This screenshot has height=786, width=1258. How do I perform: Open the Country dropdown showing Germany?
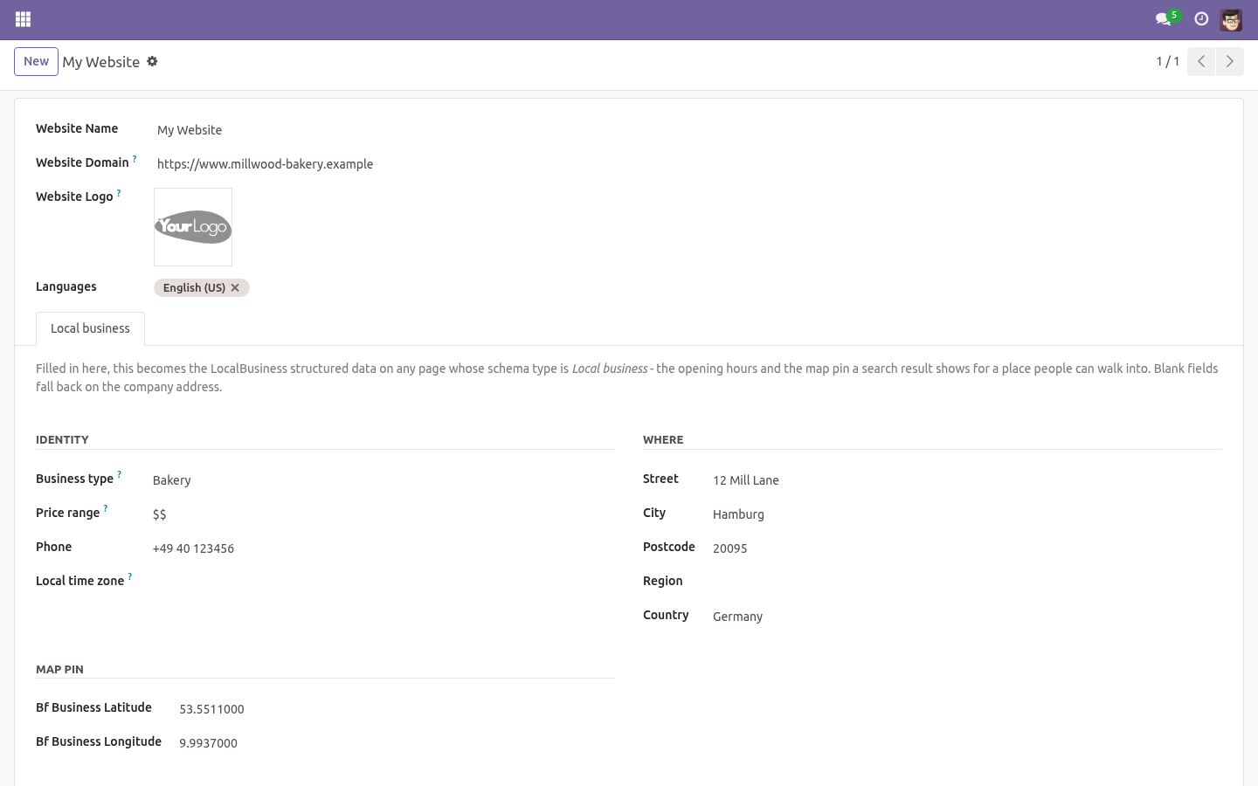(x=965, y=617)
